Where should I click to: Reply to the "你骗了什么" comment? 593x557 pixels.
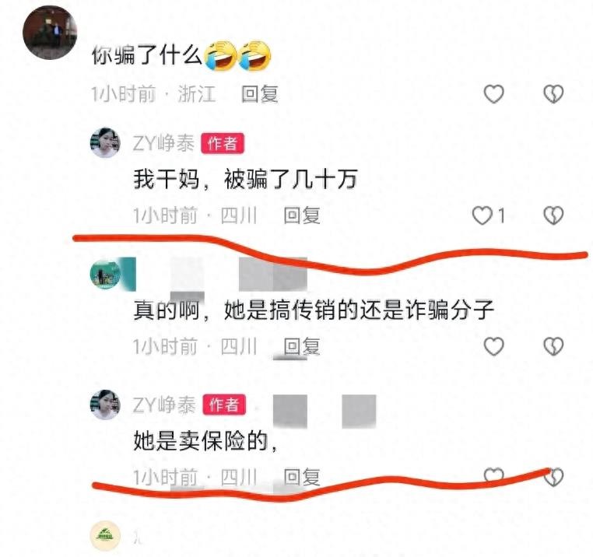coord(260,94)
